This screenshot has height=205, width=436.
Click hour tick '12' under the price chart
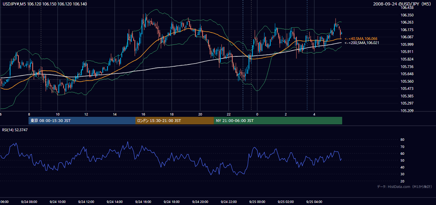(x=86, y=114)
